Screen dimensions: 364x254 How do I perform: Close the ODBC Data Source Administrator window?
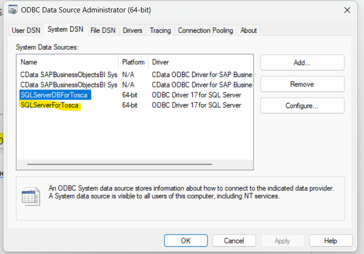347,10
